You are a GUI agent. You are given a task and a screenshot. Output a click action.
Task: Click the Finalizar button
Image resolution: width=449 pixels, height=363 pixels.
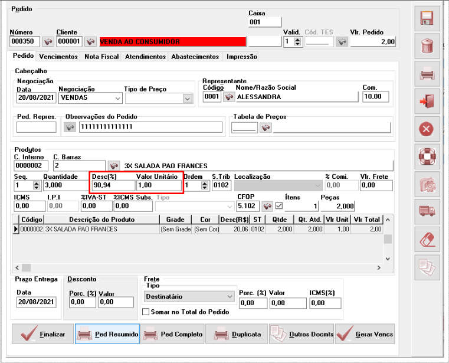42,334
